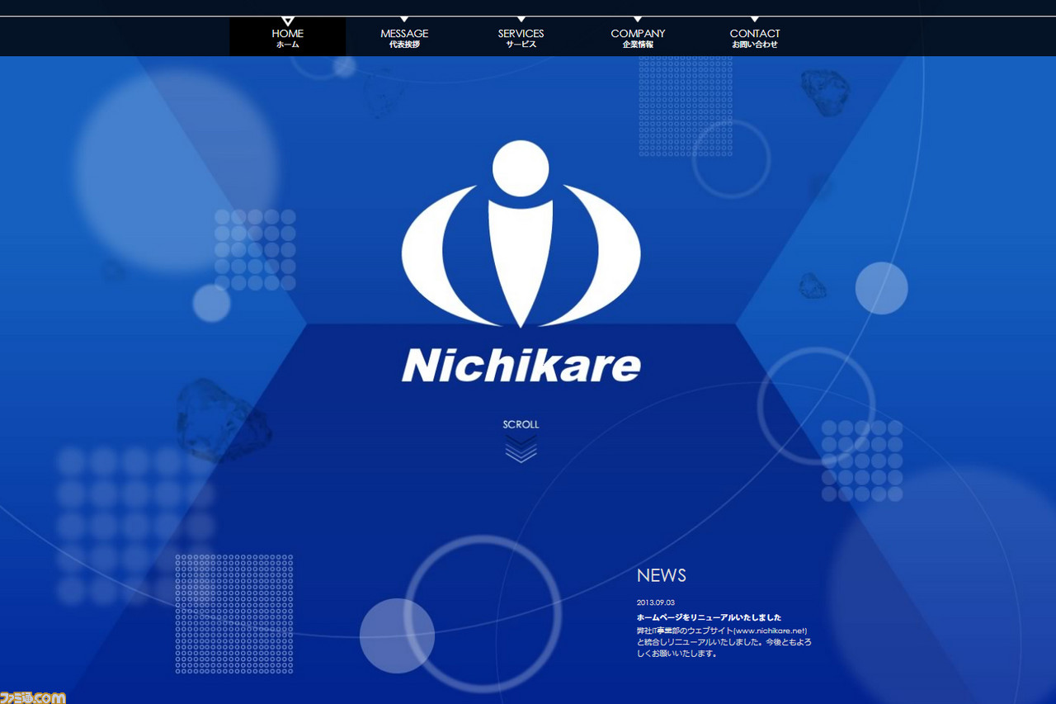This screenshot has height=704, width=1056.
Task: Click the scroll-down chevron arrows icon
Action: click(521, 449)
